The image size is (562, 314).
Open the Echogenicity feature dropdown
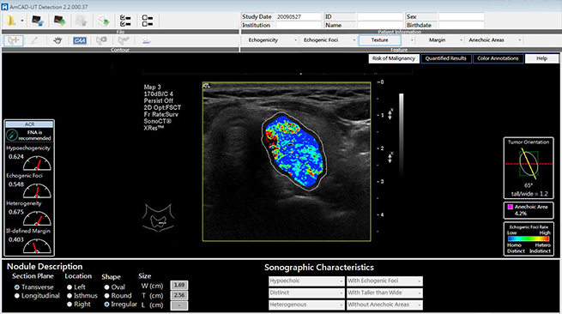click(x=272, y=40)
